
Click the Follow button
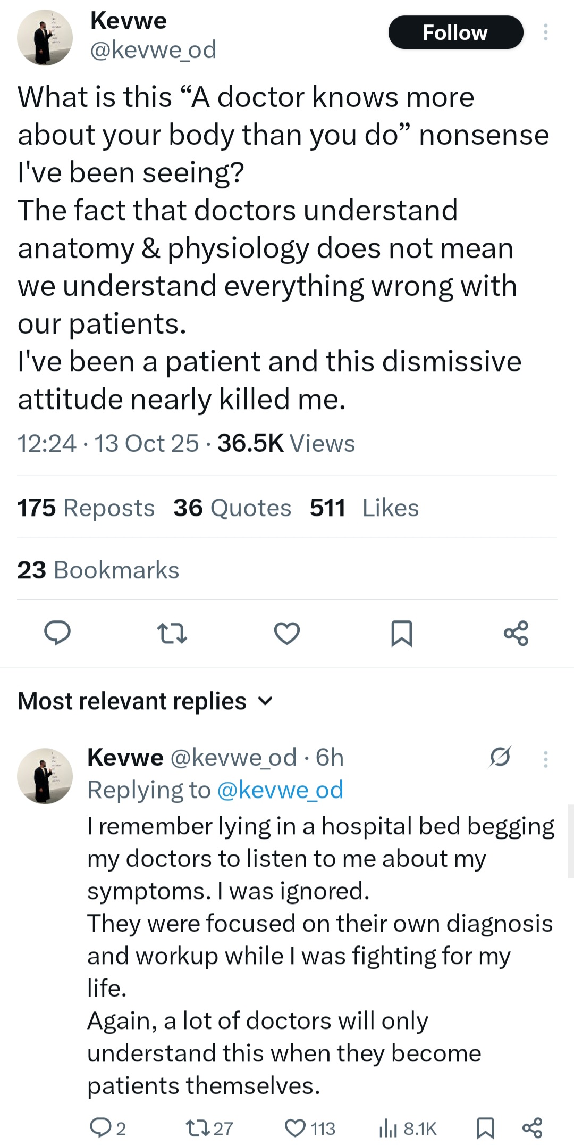pos(455,32)
